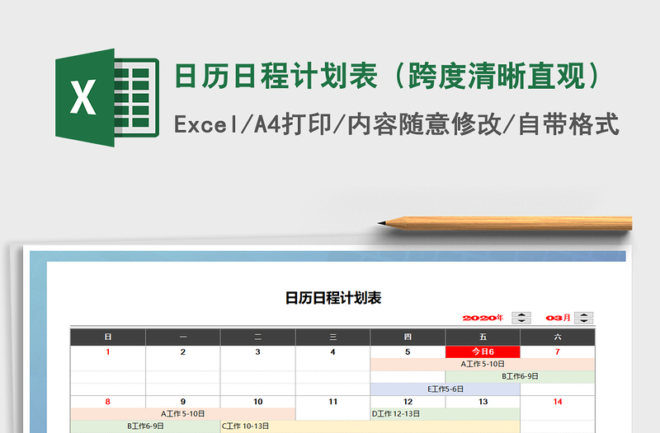Click the green heading 日历日程计划表（跨度清晰直观）

pos(388,76)
